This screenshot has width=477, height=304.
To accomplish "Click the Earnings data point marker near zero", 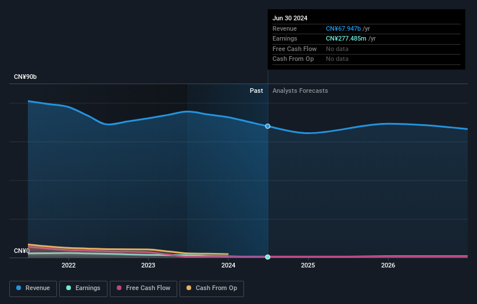I will click(268, 257).
